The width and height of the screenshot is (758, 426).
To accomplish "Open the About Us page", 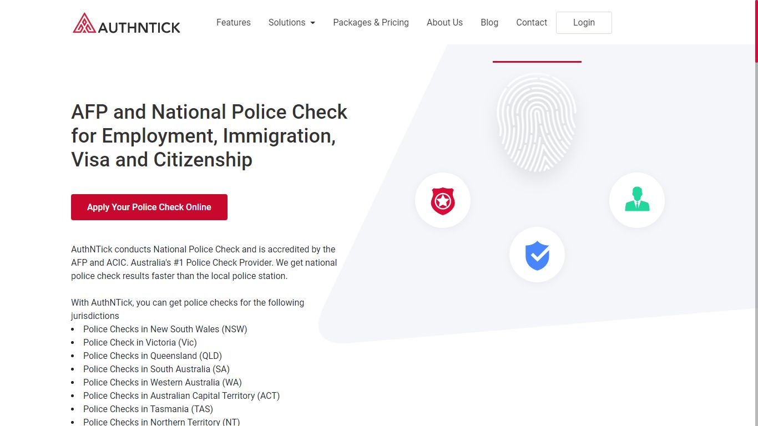I will click(444, 23).
